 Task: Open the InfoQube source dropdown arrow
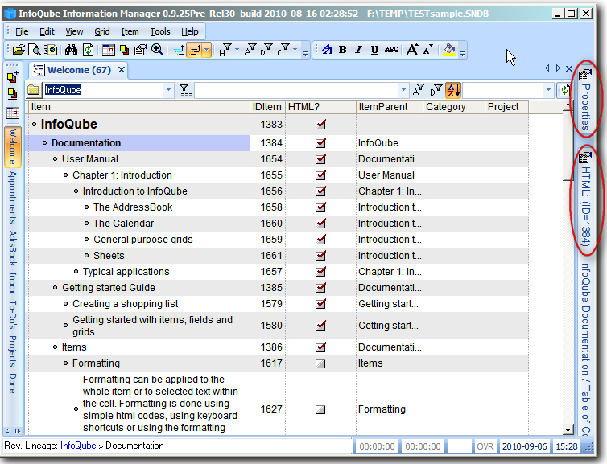(x=168, y=90)
